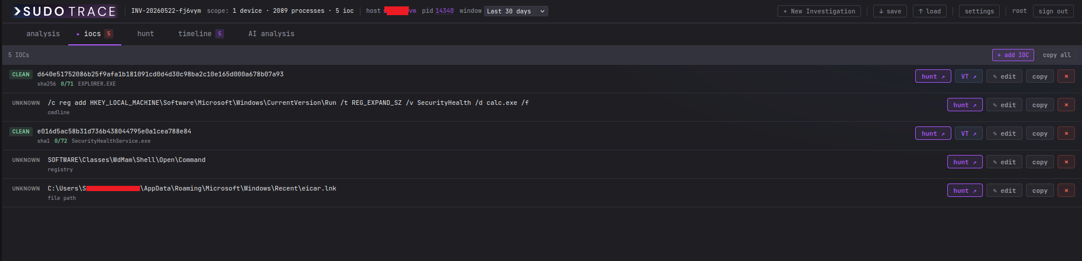Click the 2089 processes scope text
The width and height of the screenshot is (1082, 261).
point(299,11)
